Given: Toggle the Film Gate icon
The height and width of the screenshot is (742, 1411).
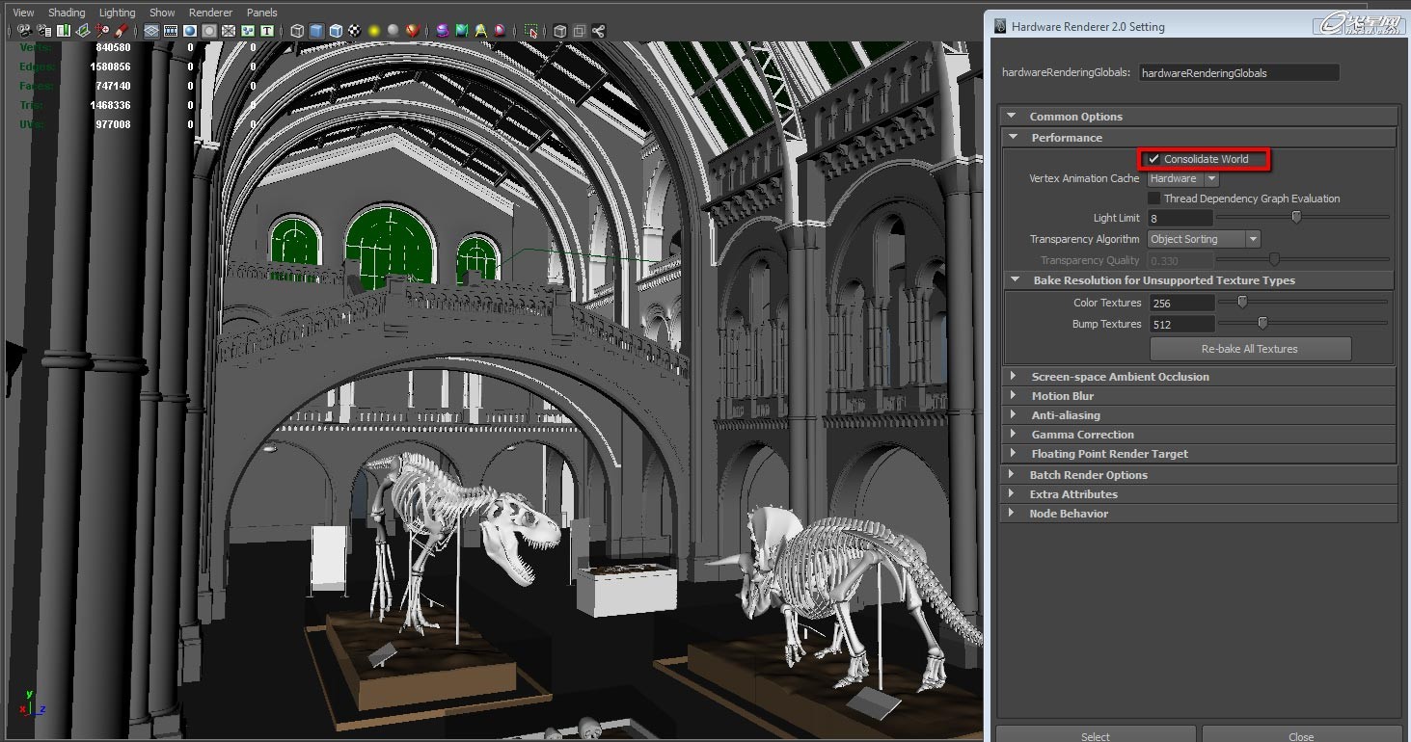Looking at the screenshot, I should (171, 31).
